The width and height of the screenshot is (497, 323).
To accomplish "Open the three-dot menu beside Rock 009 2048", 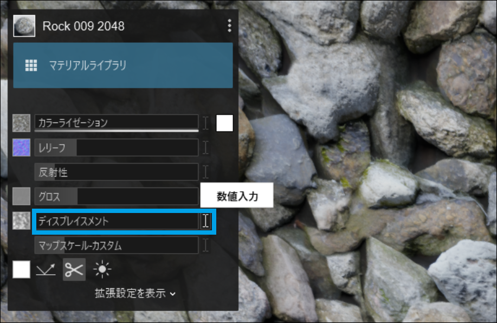I will tap(229, 25).
